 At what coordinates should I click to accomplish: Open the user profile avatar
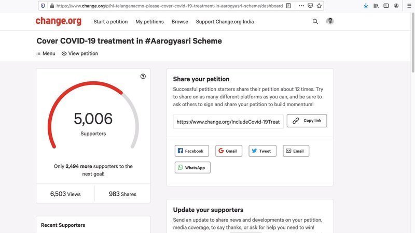coord(330,21)
